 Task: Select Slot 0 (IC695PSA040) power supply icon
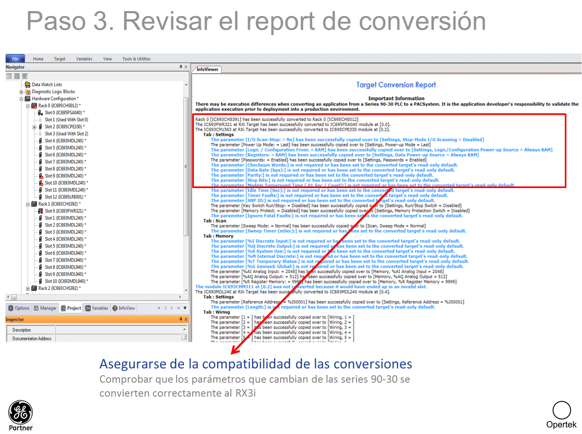pos(40,113)
